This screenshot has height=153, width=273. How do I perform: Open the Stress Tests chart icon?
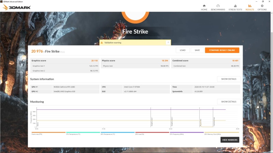pos(235,6)
